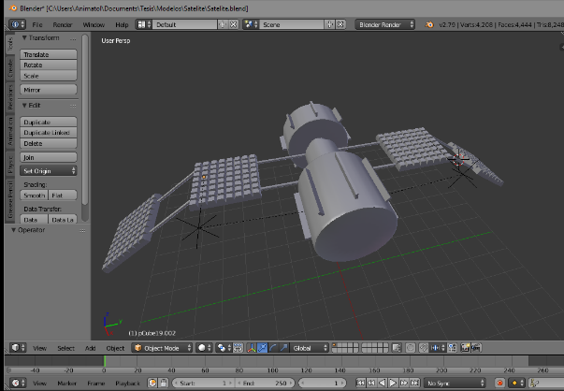Toggle use preview range clock icon

click(x=152, y=384)
